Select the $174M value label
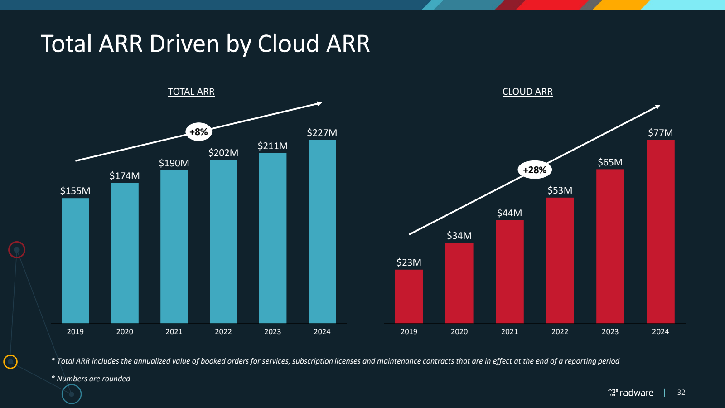This screenshot has width=725, height=408. point(125,176)
